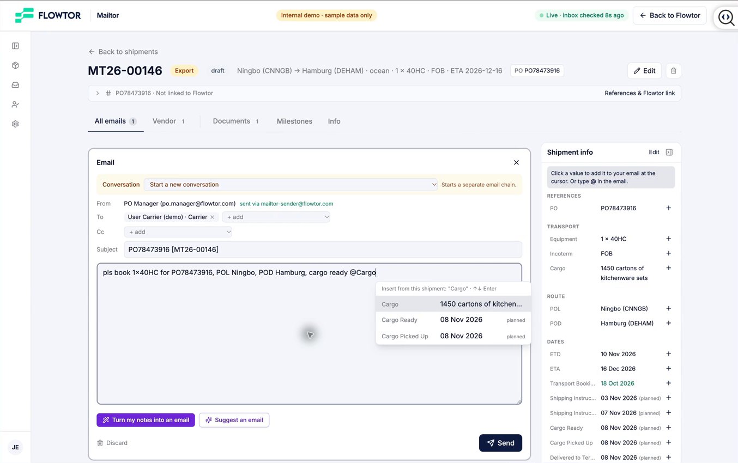Switch to the Vendor tab

(x=168, y=121)
